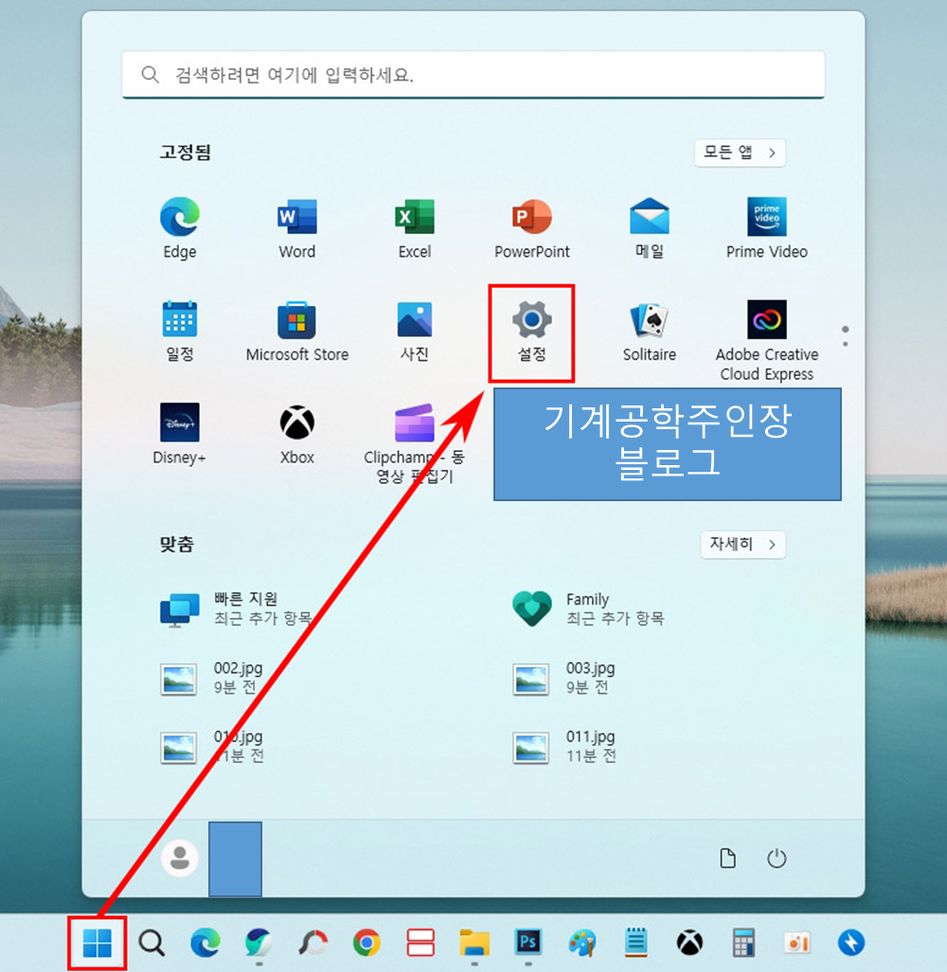This screenshot has height=972, width=947.
Task: Open the orange presentation icon on taskbar
Action: pos(797,943)
